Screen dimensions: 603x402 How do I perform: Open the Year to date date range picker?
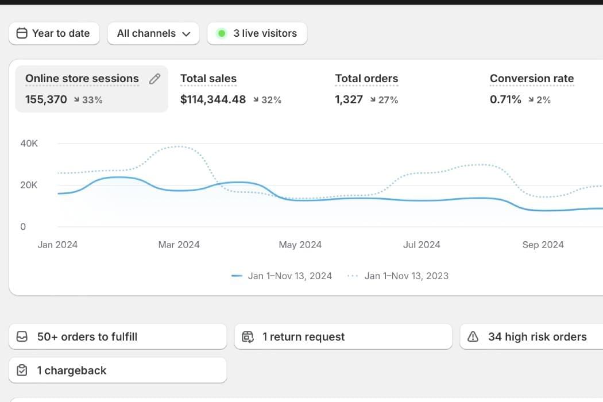point(55,33)
